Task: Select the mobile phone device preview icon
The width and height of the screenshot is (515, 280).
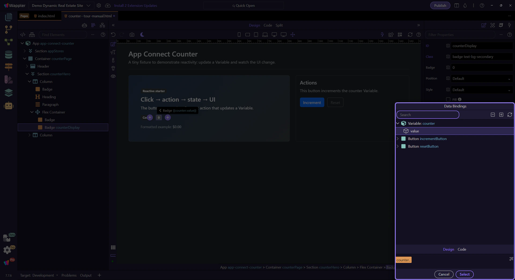Action: click(239, 35)
